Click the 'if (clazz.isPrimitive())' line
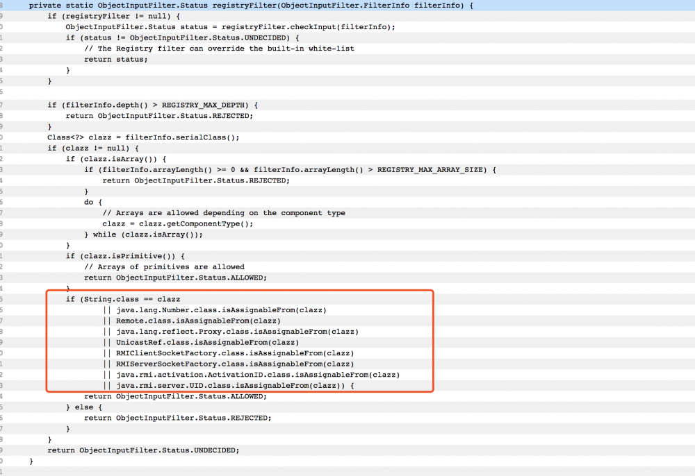695x476 pixels. coord(125,256)
